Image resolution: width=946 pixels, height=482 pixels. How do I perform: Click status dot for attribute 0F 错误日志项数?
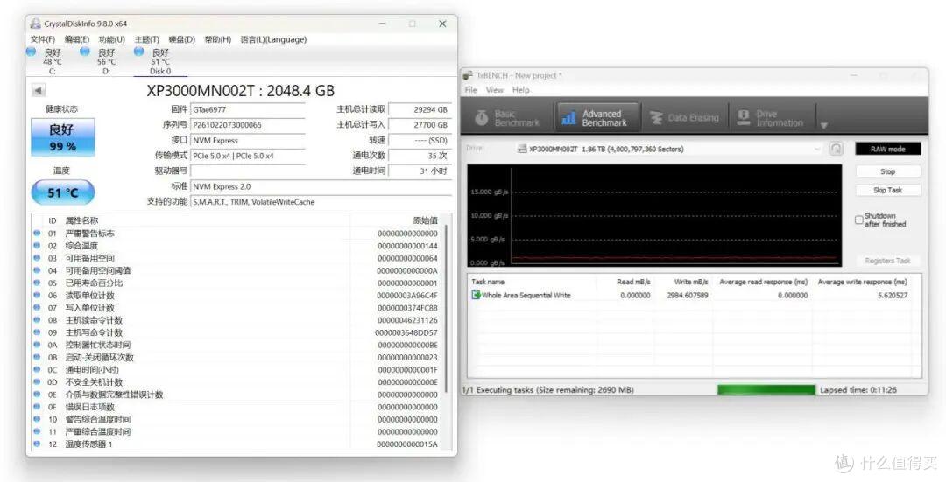(x=37, y=407)
